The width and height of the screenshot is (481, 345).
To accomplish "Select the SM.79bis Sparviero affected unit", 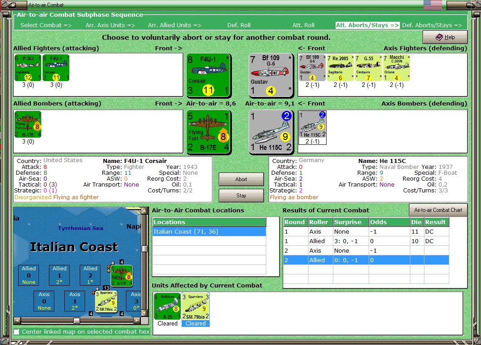I will point(196,307).
